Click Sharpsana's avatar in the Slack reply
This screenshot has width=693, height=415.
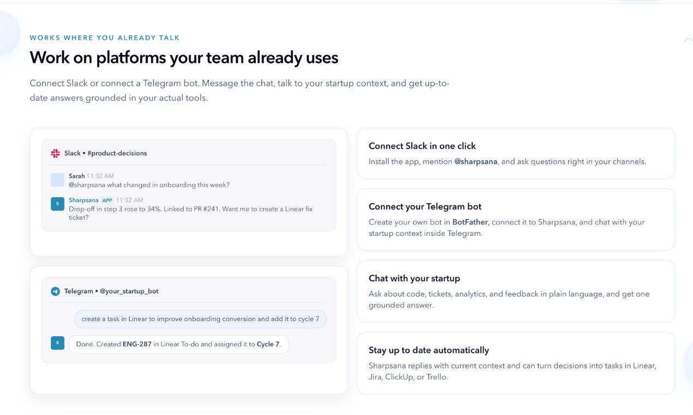[57, 204]
